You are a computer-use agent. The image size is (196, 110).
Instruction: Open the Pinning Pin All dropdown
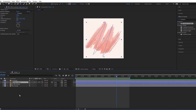tap(24, 30)
